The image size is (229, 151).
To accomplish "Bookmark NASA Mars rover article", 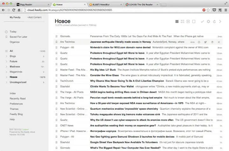I will tap(56, 92).
